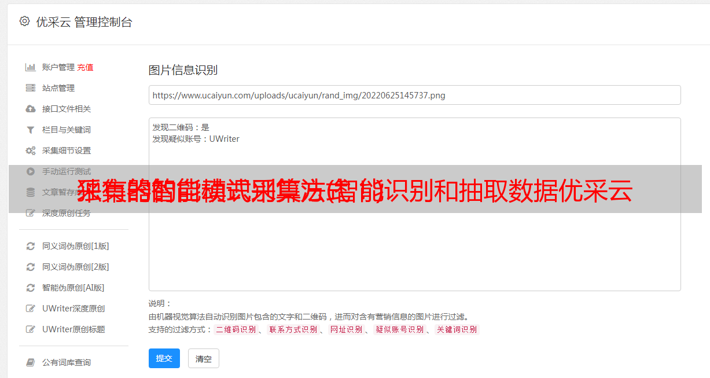
Task: Follow the red 充值 link
Action: (x=85, y=67)
